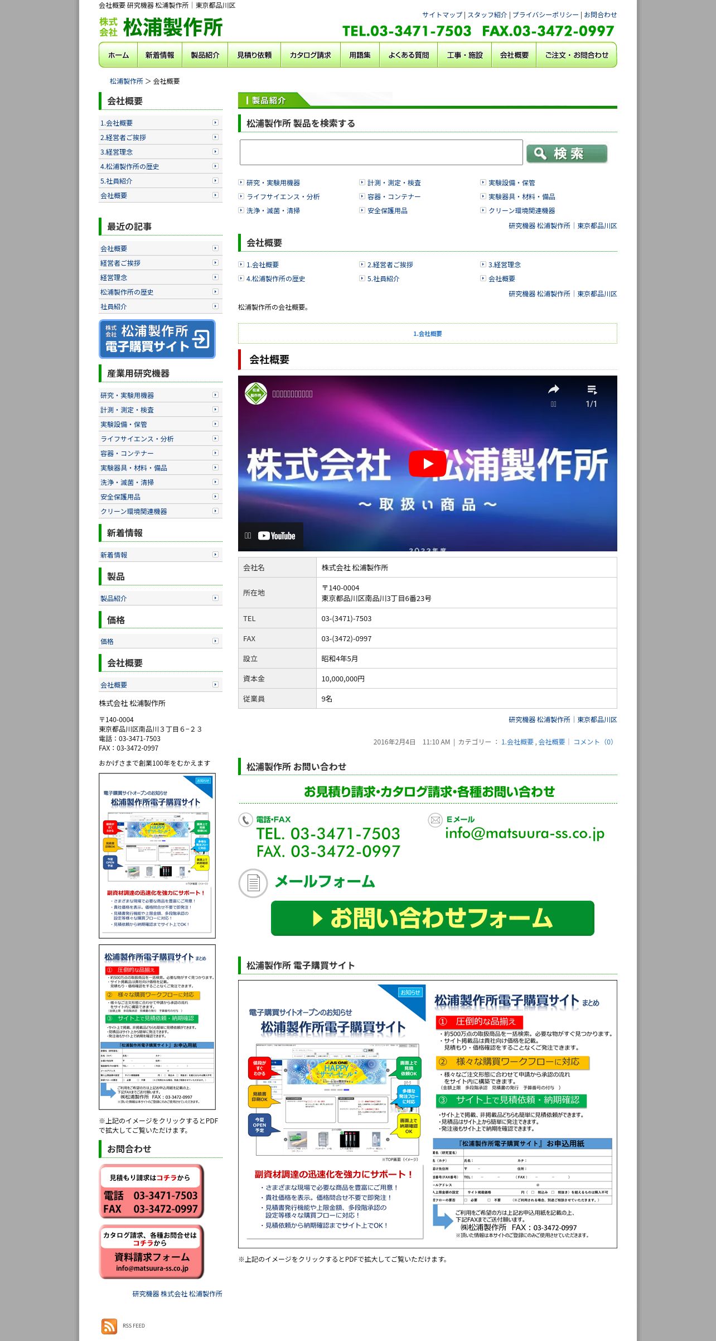Viewport: 716px width, 1341px height.
Task: Open the お問い合わせフォーム green button
Action: 433,918
